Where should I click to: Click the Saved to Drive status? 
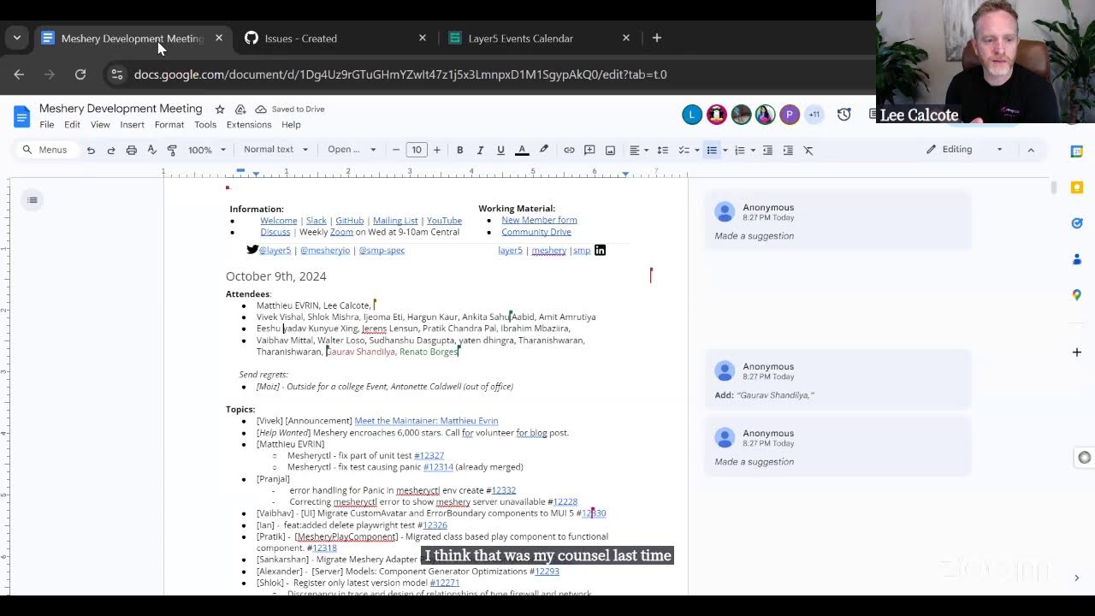click(290, 110)
